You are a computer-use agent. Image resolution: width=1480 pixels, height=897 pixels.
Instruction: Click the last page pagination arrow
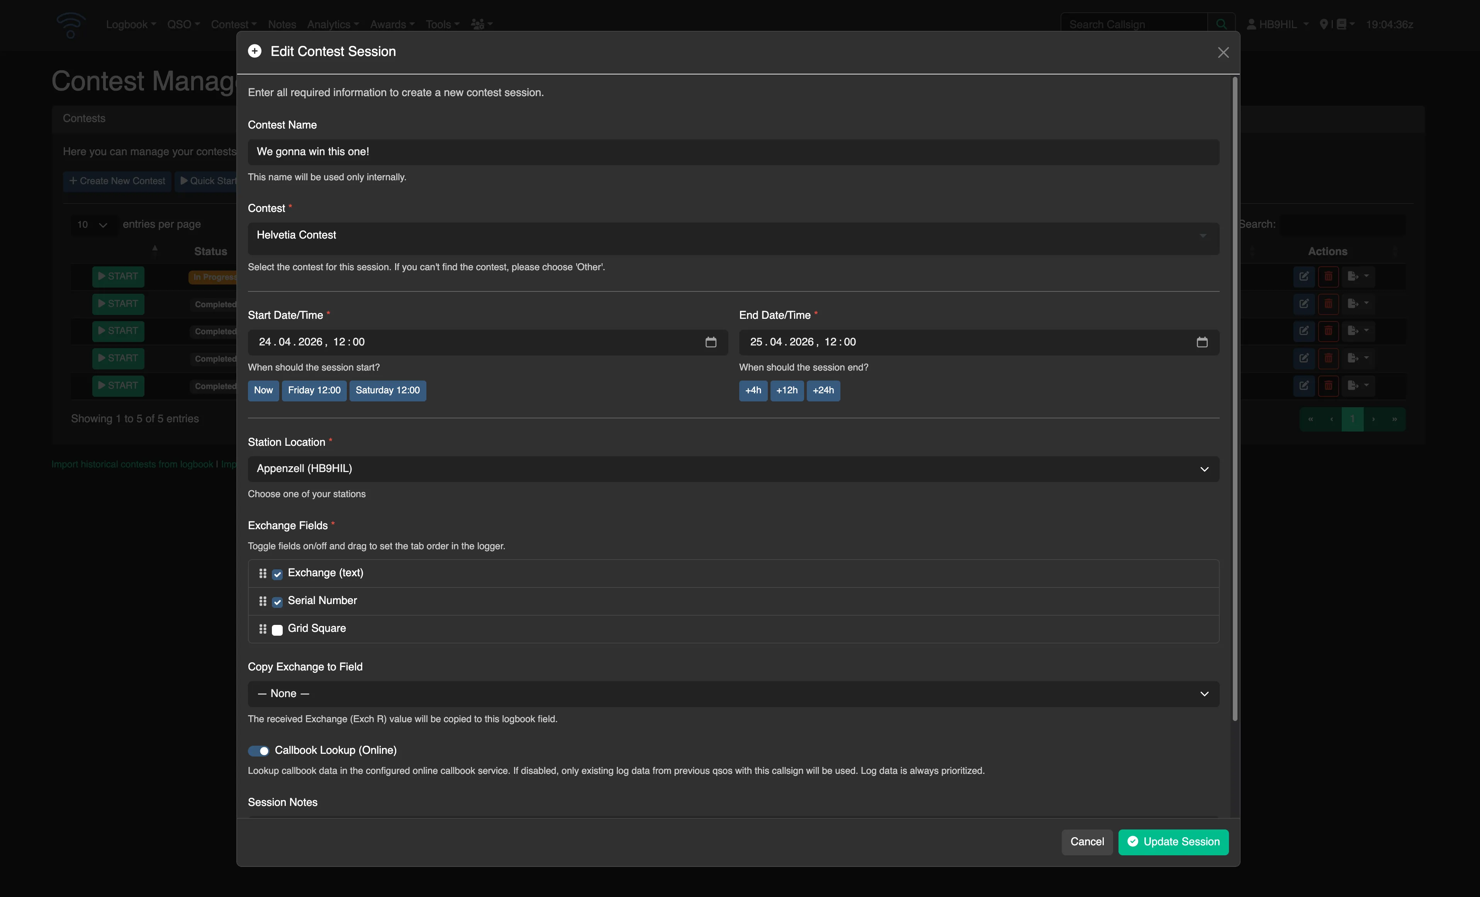[x=1394, y=419]
